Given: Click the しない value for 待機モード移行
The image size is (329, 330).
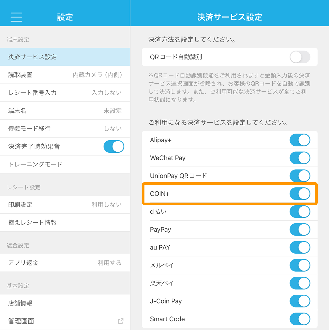Looking at the screenshot, I should click(113, 128).
